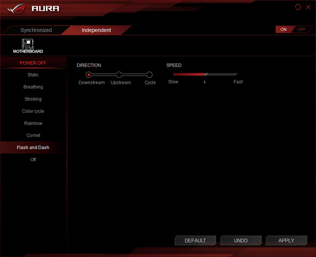316x257 pixels.
Task: Choose Color cycle lighting effect
Action: [x=33, y=111]
